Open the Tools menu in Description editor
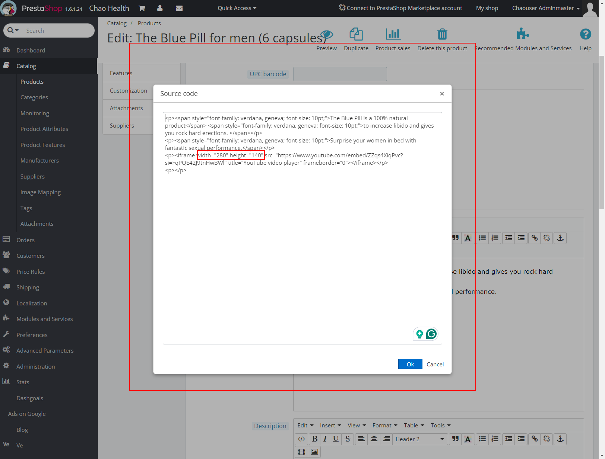The width and height of the screenshot is (605, 459). click(441, 426)
